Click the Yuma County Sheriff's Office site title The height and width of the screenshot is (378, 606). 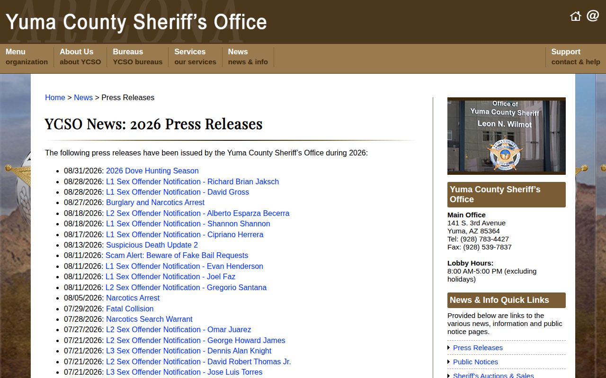click(x=136, y=22)
